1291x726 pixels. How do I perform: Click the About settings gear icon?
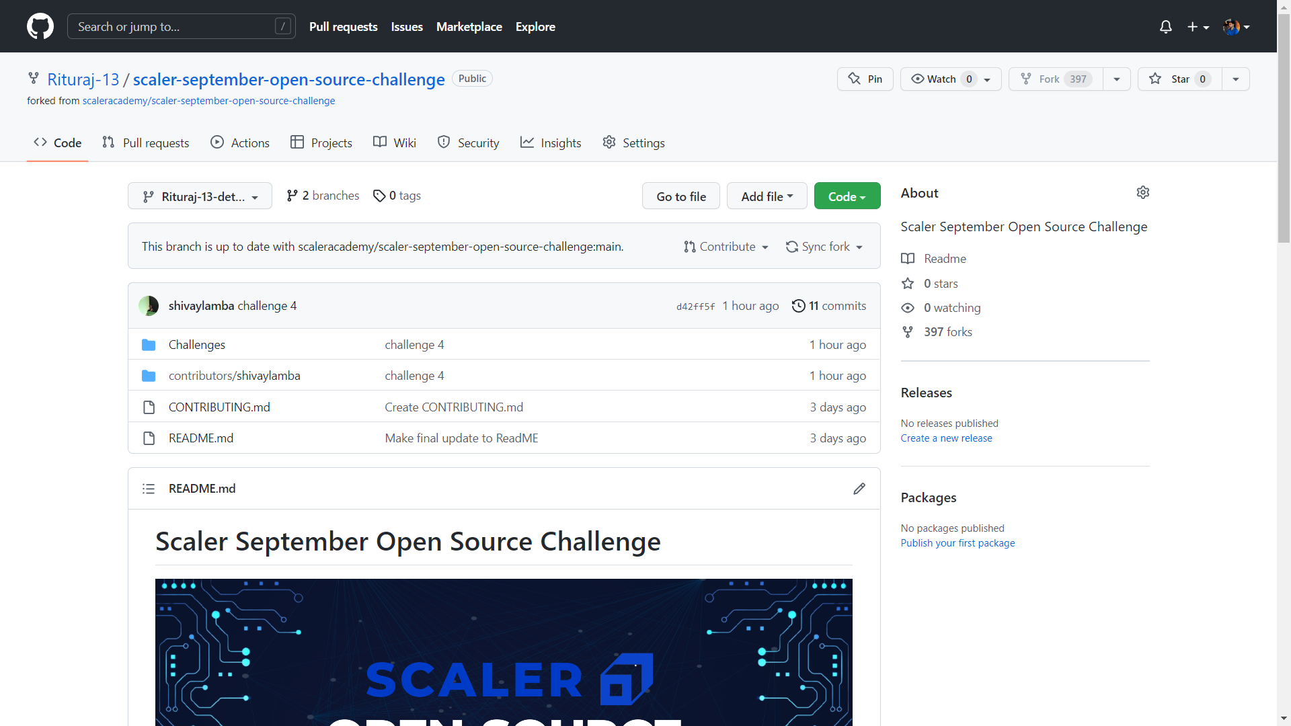(x=1142, y=193)
